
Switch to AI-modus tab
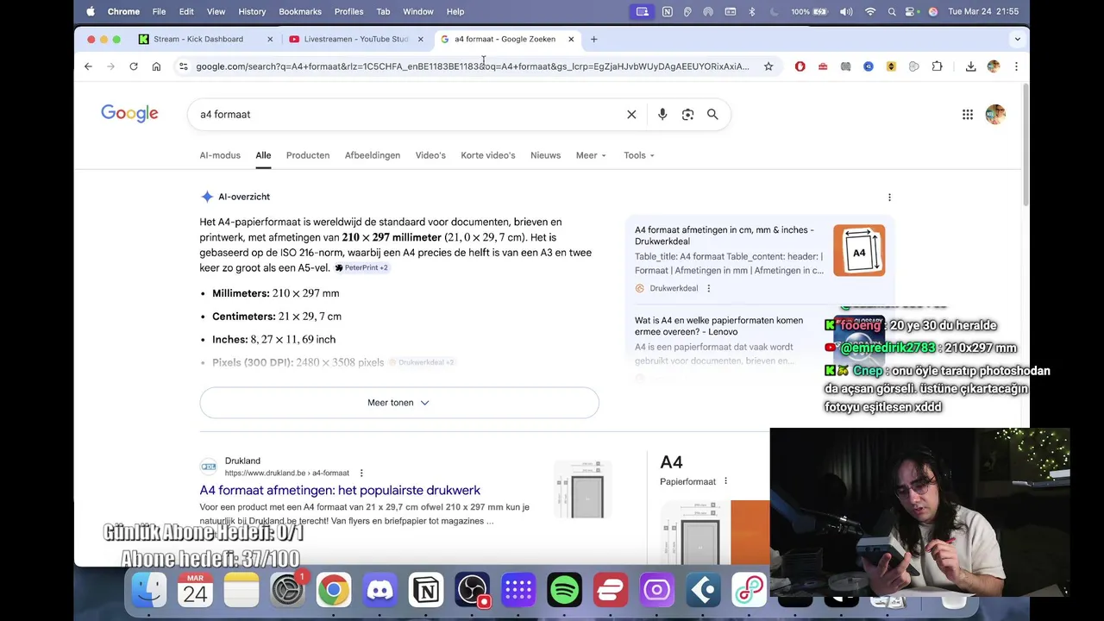pyautogui.click(x=220, y=155)
